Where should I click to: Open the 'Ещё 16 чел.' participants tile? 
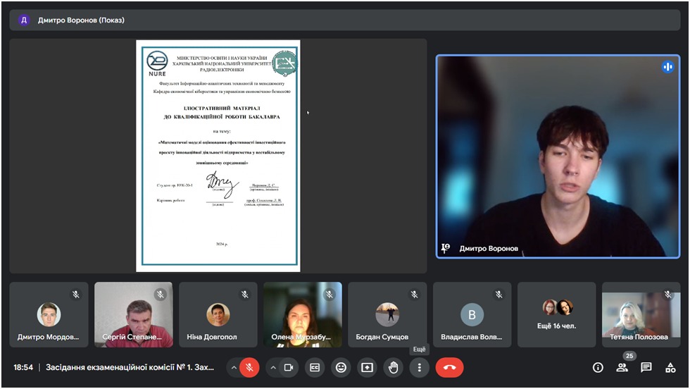pos(556,315)
